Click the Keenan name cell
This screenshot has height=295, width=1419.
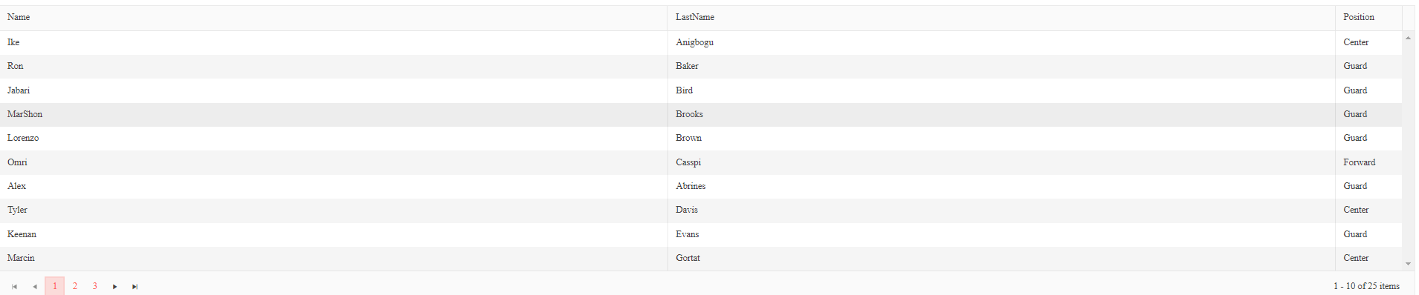pyautogui.click(x=334, y=234)
